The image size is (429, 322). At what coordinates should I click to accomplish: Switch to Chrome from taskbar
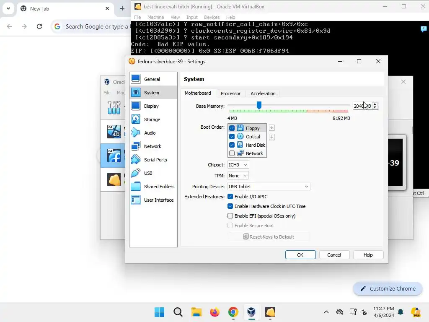tap(233, 312)
